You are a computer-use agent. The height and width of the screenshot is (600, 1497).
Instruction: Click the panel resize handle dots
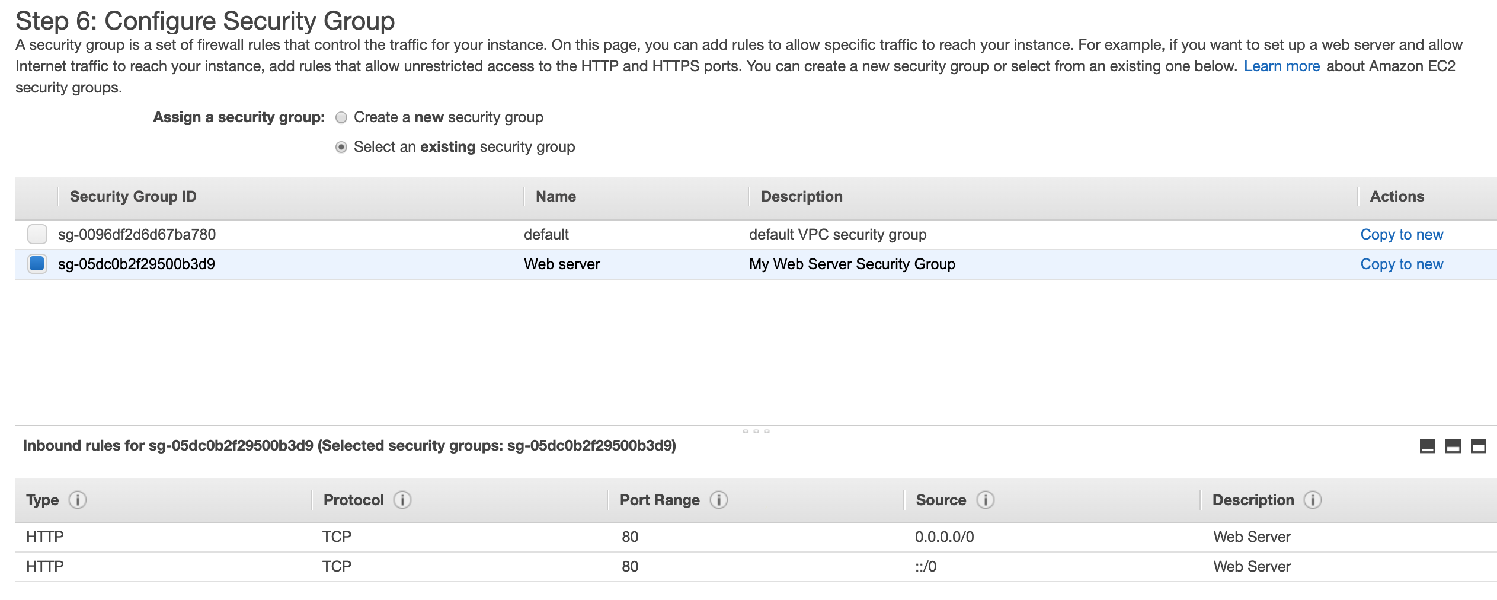tap(756, 431)
